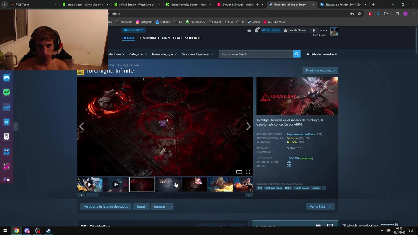Screen dimensions: 418x235
Task: Click Ver tu lista button
Action: pyautogui.click(x=320, y=206)
